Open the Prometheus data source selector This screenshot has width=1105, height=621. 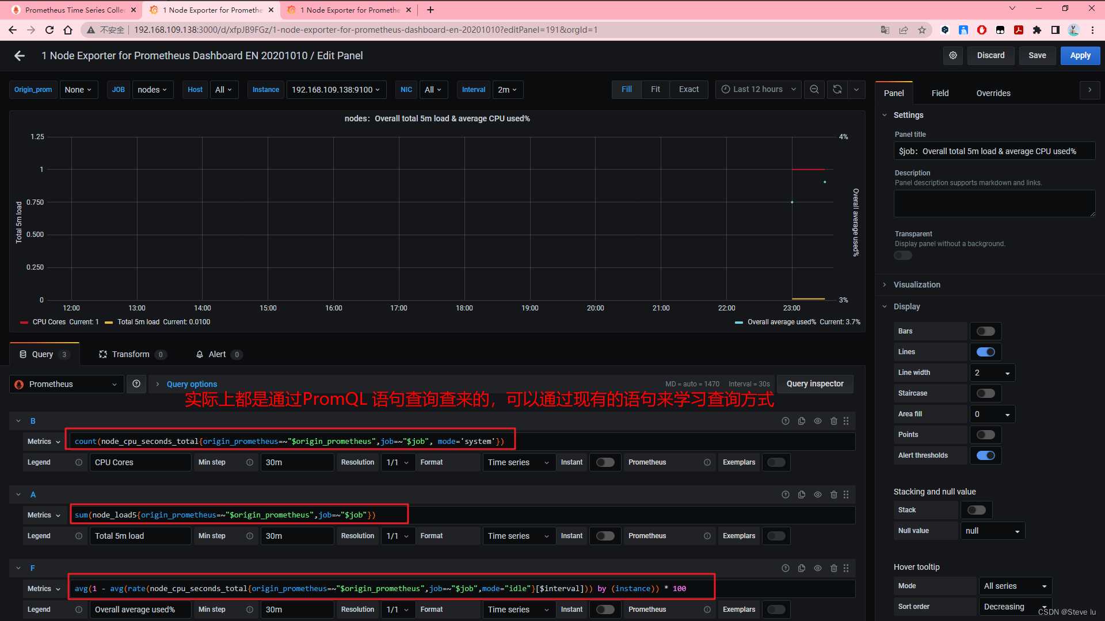(x=67, y=384)
